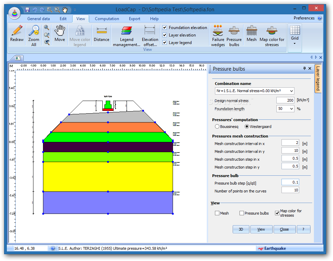The height and width of the screenshot is (261, 333).
Task: Click the orange soil layer
Action: [x=108, y=127]
